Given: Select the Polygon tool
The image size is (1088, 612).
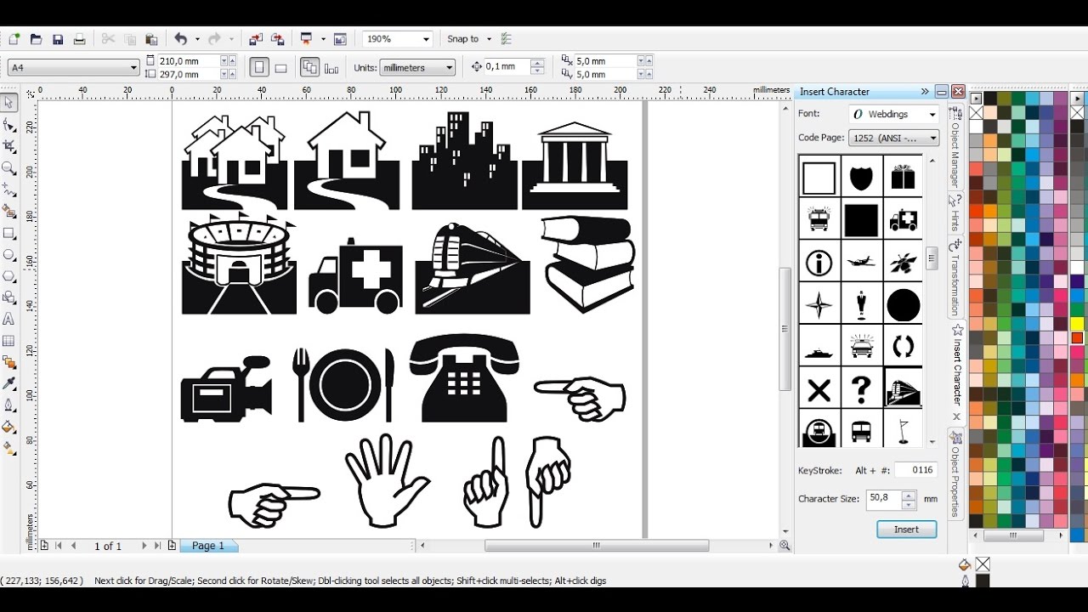Looking at the screenshot, I should coord(9,276).
